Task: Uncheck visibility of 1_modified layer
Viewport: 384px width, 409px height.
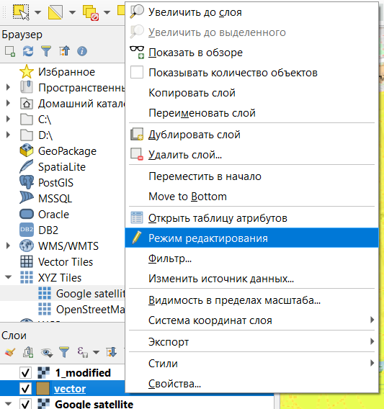Action: [x=26, y=372]
